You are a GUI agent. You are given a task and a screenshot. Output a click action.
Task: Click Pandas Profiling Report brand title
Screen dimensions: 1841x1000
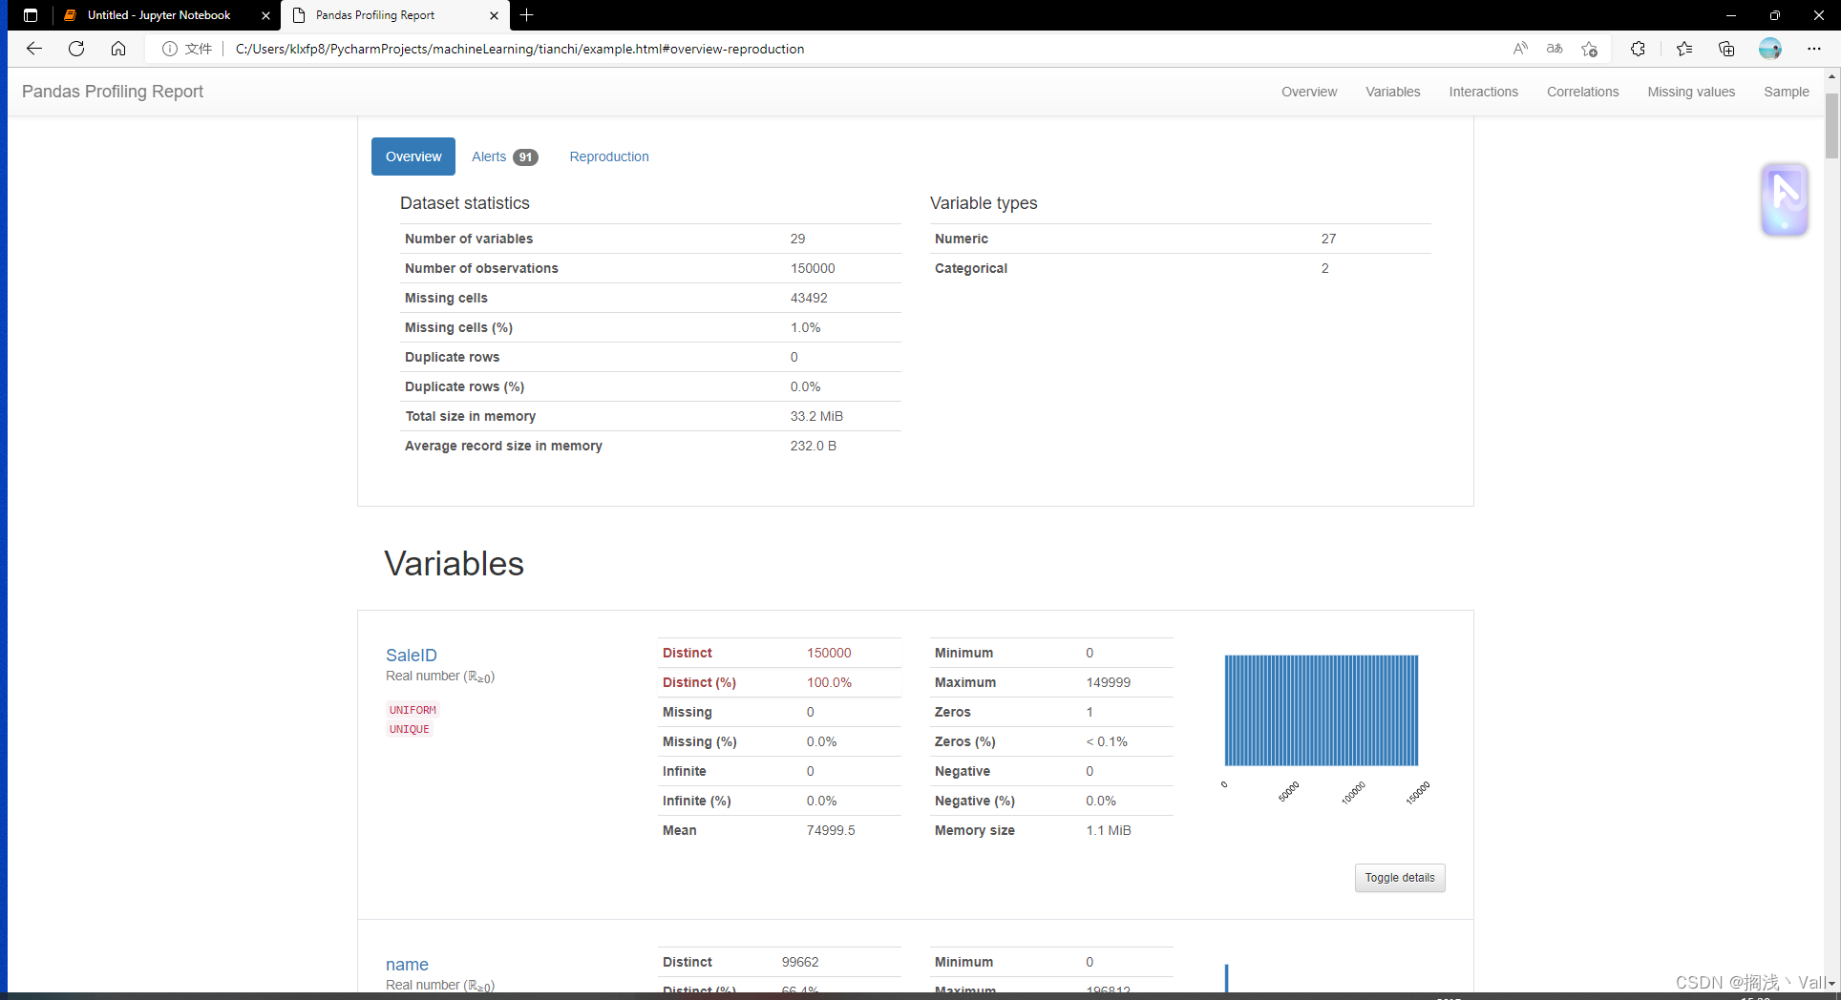click(113, 92)
